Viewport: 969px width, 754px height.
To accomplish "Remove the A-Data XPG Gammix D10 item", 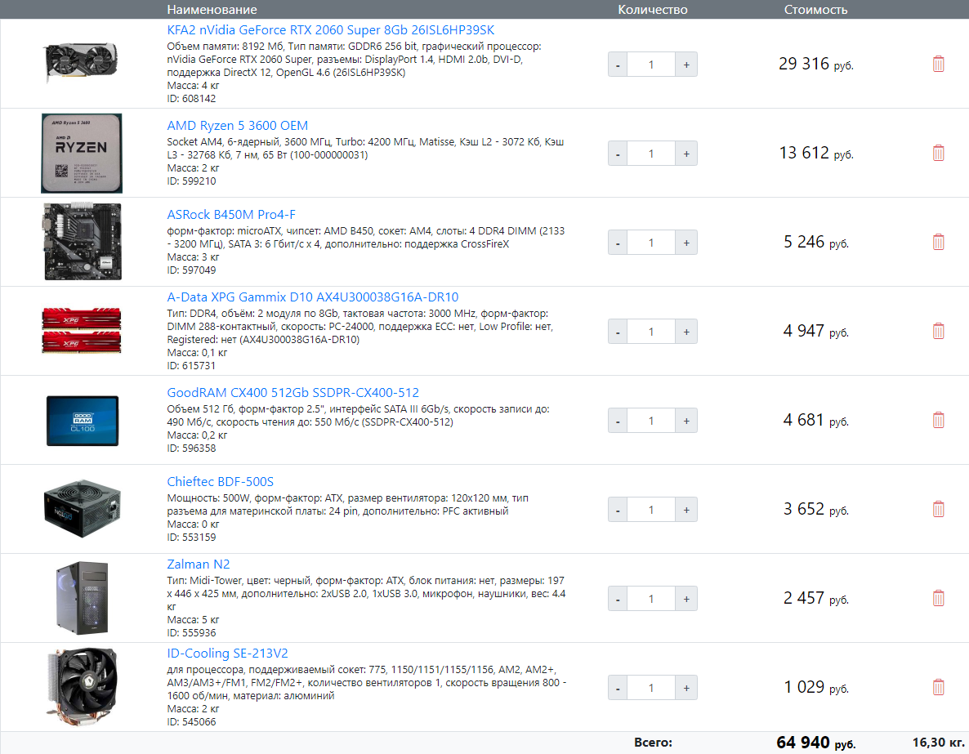I will tap(938, 331).
